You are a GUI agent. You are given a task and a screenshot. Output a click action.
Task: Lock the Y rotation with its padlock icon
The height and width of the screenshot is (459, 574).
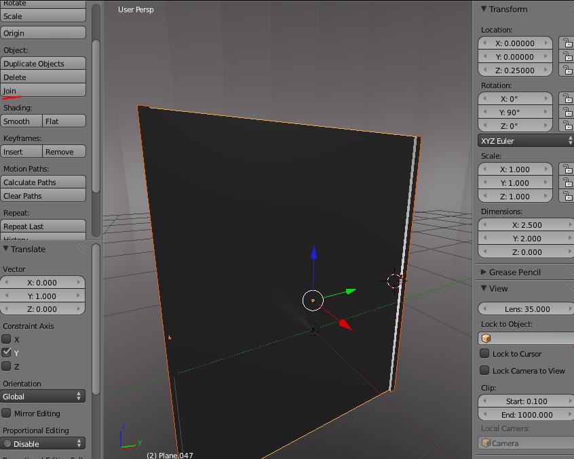pos(567,113)
